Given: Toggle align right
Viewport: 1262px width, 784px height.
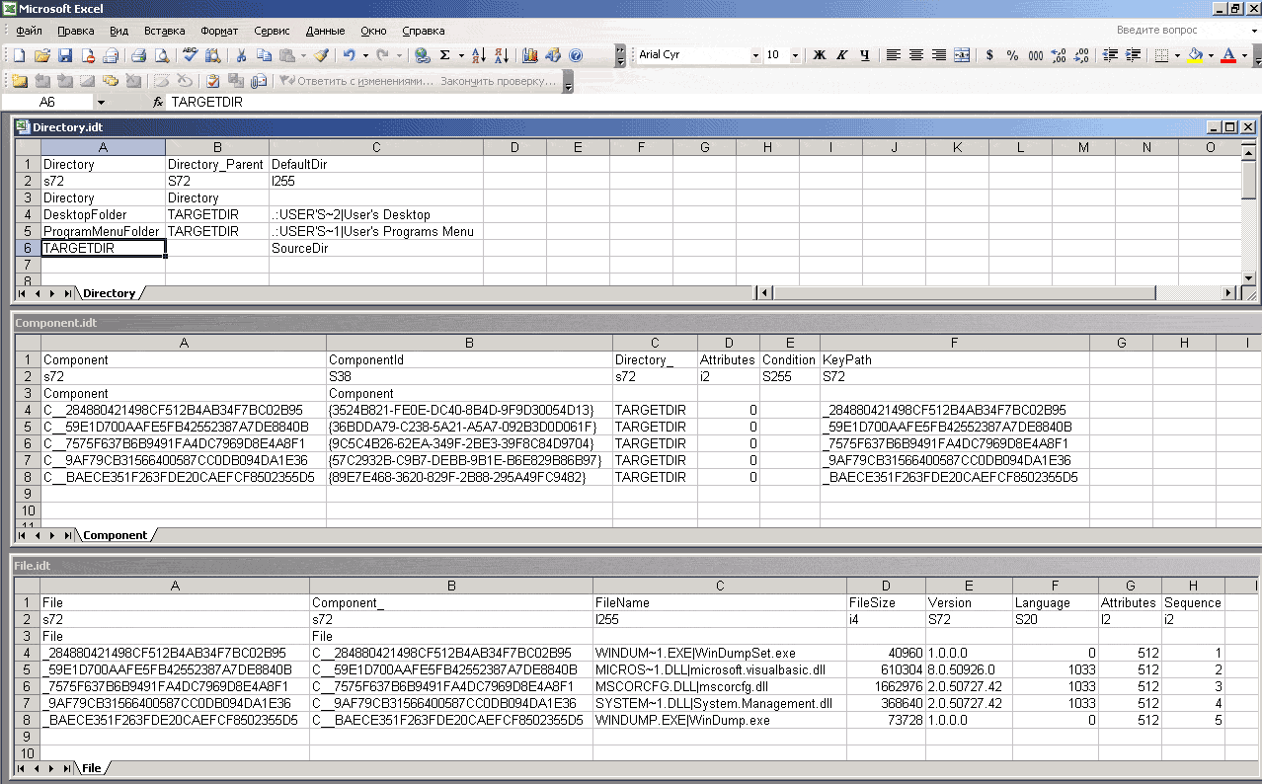Looking at the screenshot, I should coord(938,55).
